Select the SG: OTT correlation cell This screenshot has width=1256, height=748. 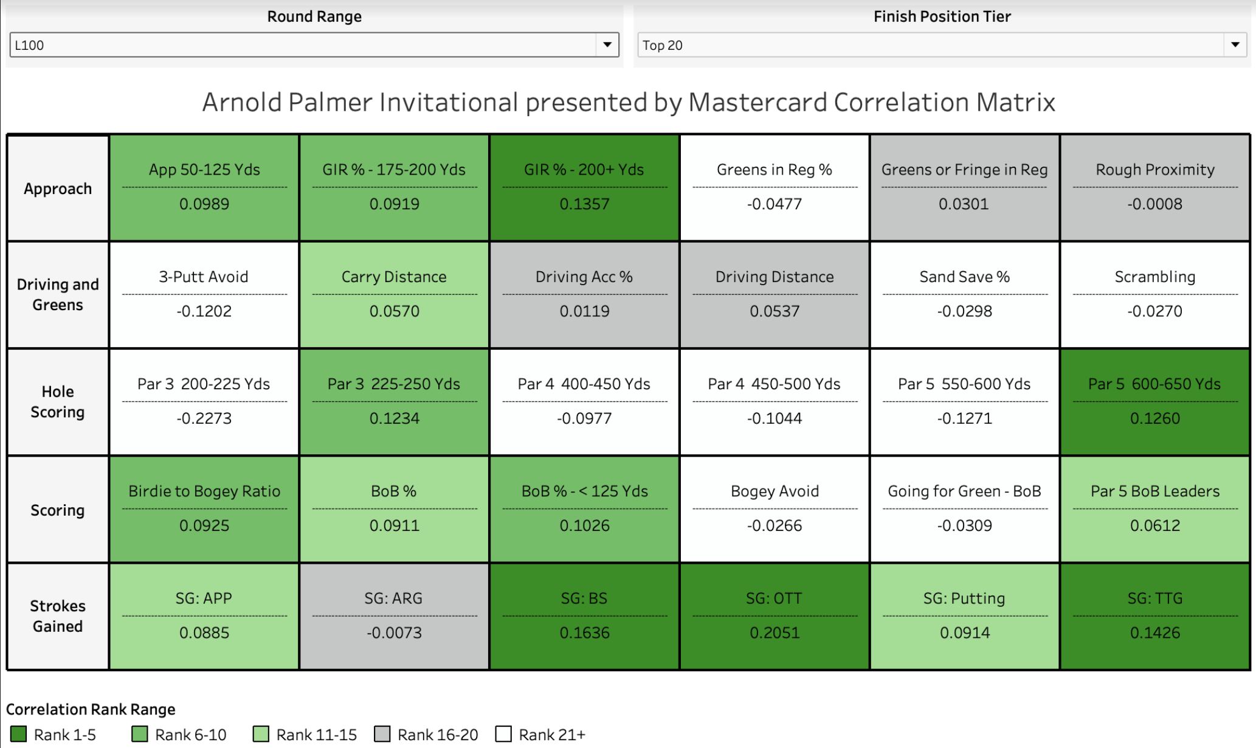pyautogui.click(x=774, y=616)
